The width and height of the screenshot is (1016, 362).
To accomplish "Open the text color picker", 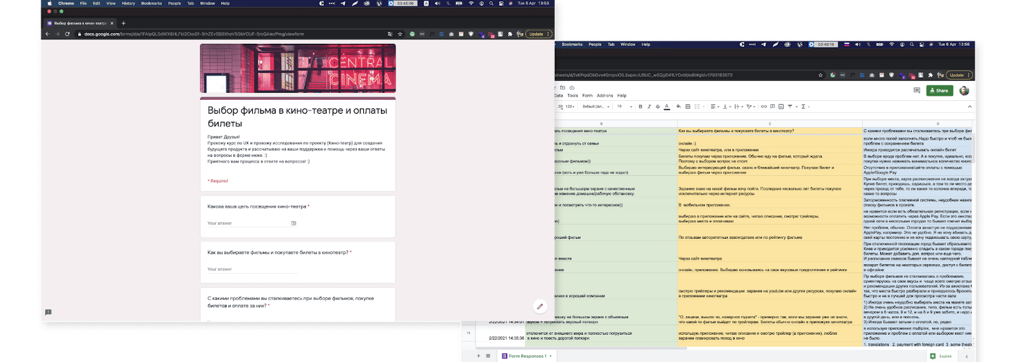I will (x=667, y=107).
